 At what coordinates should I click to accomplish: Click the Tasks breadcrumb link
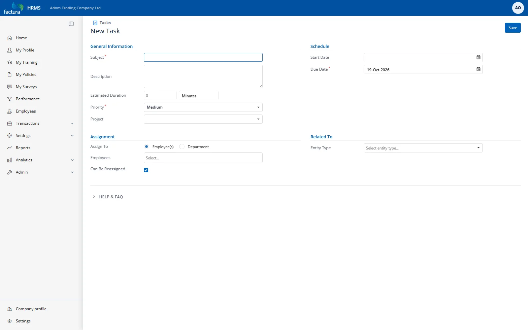105,23
